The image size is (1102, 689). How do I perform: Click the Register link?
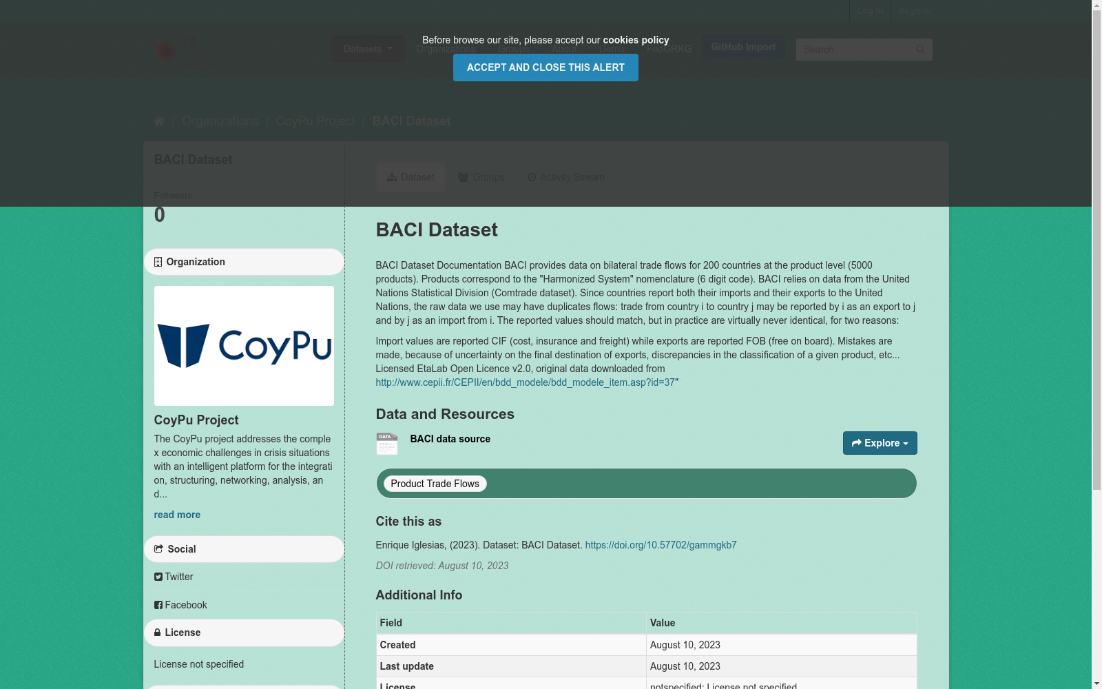pos(915,11)
